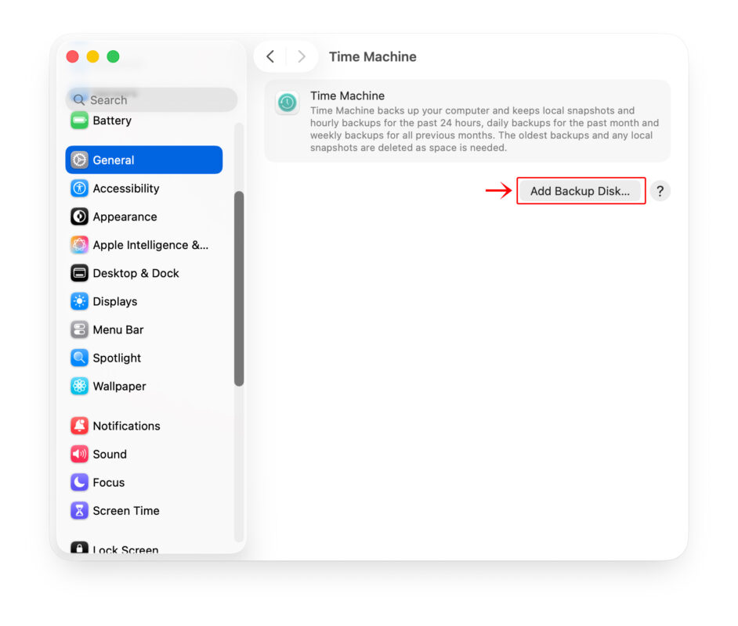Click the Desktop & Dock icon
The image size is (738, 626).
click(x=79, y=273)
